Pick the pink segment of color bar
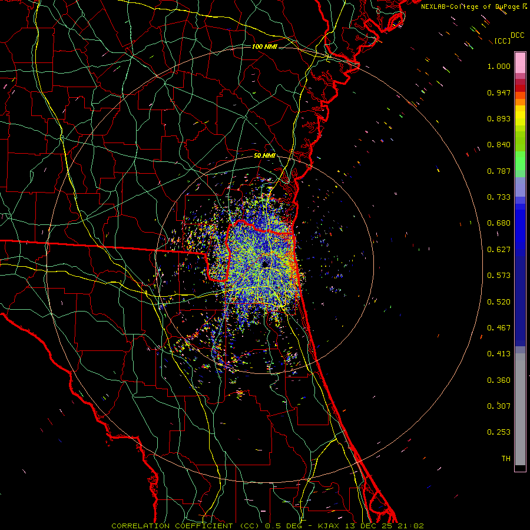The width and height of the screenshot is (530, 530). tap(520, 62)
